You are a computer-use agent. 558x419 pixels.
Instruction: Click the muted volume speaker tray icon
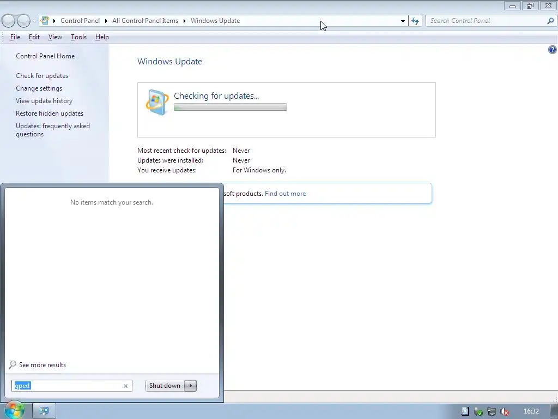(x=504, y=411)
